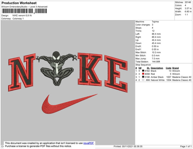
Task: Click the 'Page 1 of 1' footer text
Action: click(186, 146)
